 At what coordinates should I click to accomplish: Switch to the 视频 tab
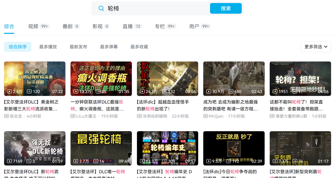point(39,26)
